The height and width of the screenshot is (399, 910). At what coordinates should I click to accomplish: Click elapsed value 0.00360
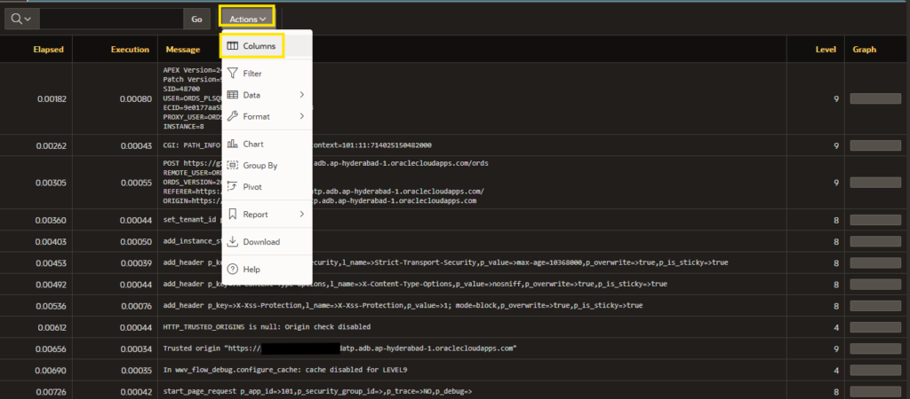tap(51, 220)
